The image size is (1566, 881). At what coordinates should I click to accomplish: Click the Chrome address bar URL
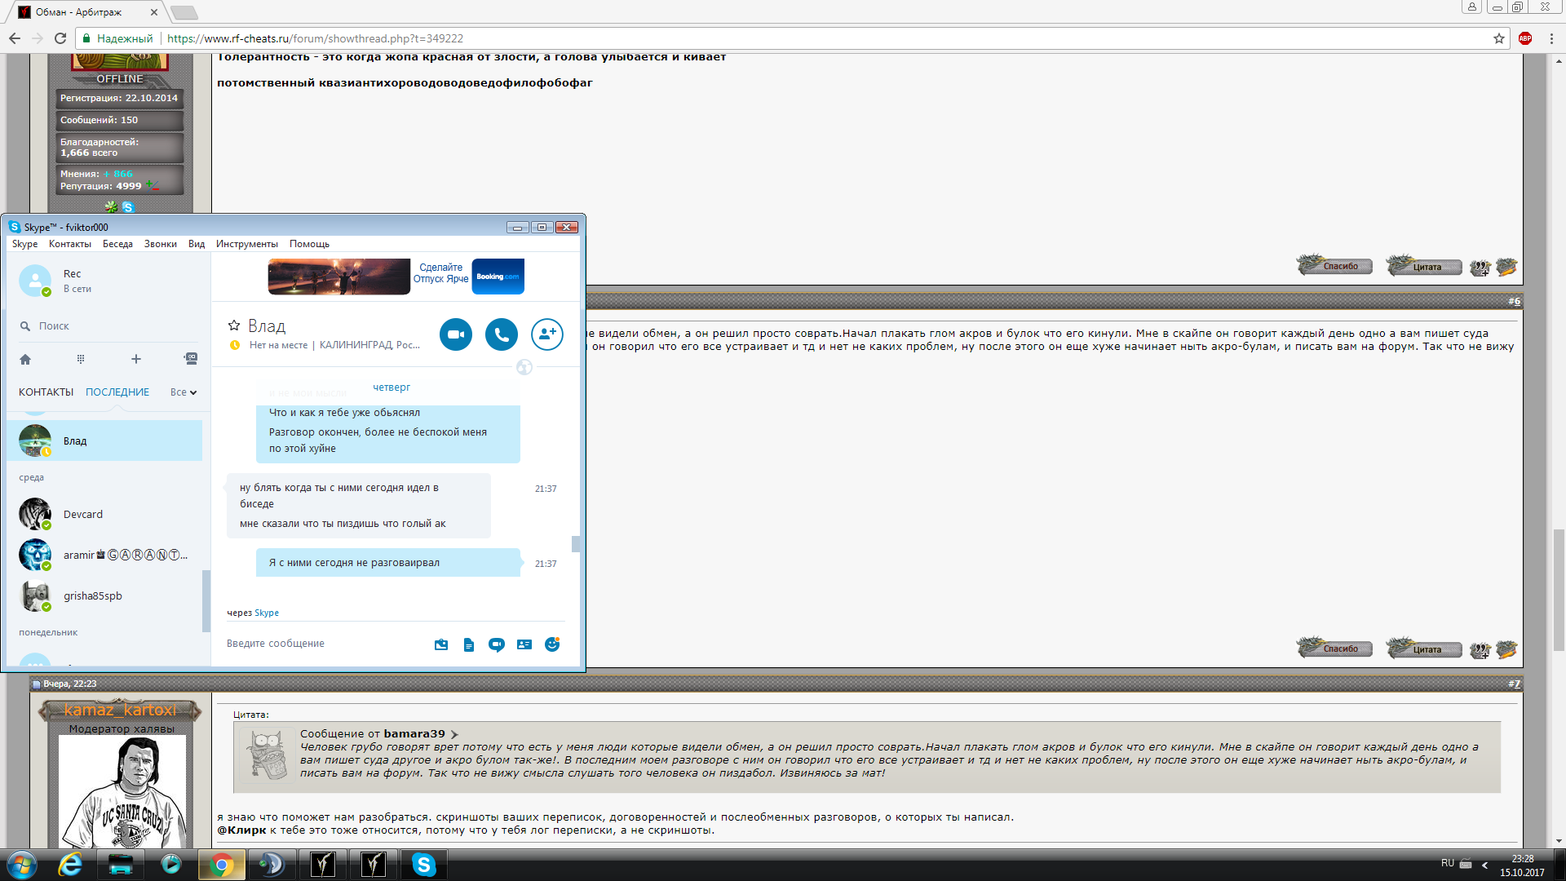[315, 38]
